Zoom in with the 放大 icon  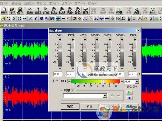(153, 11)
